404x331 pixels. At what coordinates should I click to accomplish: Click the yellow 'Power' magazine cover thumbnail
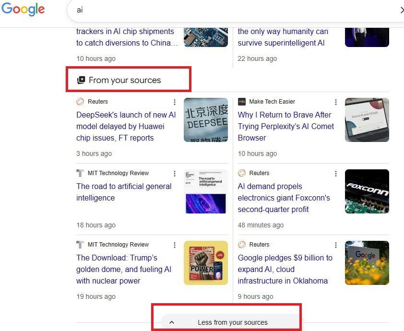coord(206,263)
